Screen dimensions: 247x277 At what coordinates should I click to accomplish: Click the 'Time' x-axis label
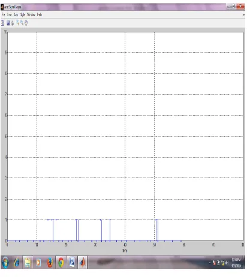tap(125, 251)
